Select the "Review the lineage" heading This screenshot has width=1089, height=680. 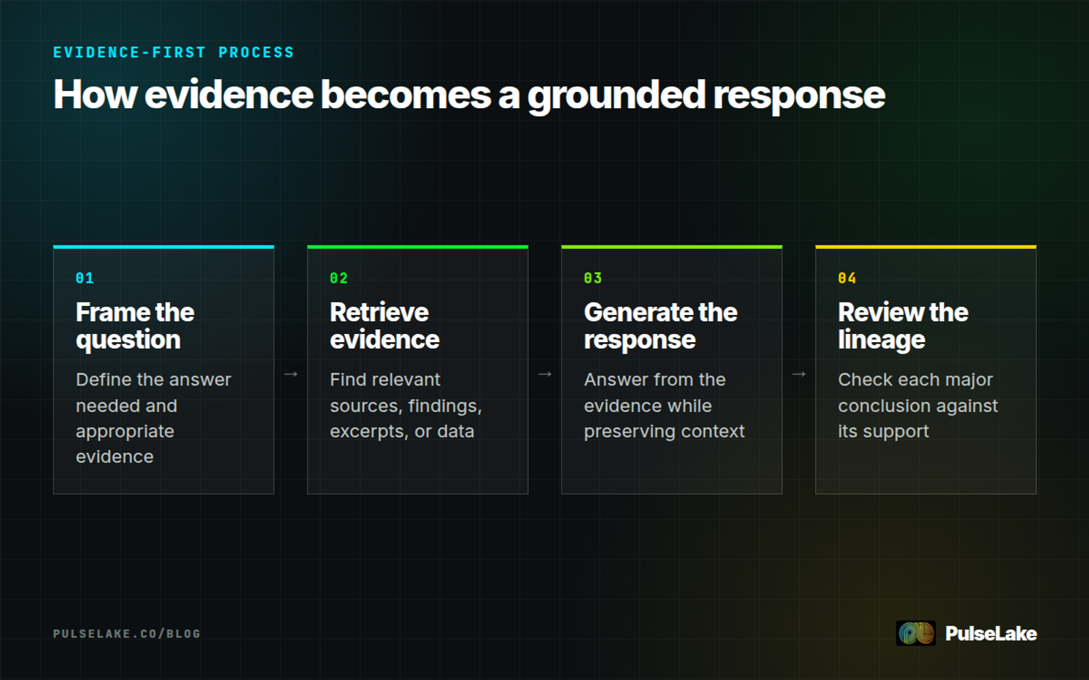[903, 326]
